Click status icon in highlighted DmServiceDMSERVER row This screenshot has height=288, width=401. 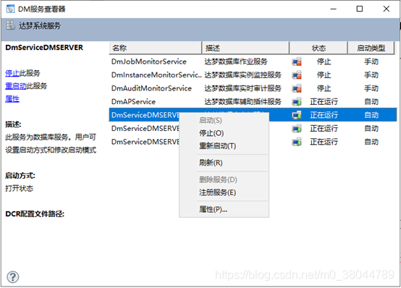tap(297, 115)
